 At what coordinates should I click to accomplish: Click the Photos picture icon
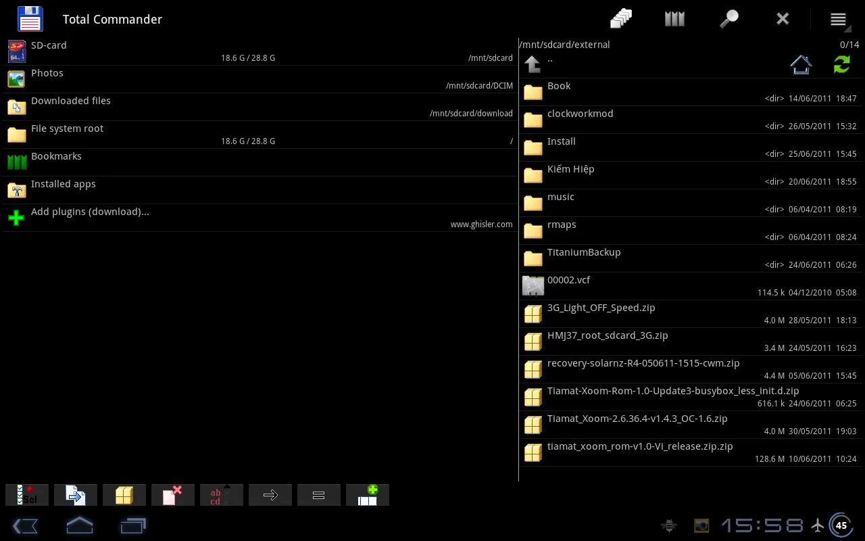click(17, 79)
